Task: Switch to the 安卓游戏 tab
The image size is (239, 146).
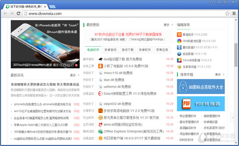Action: (110, 50)
